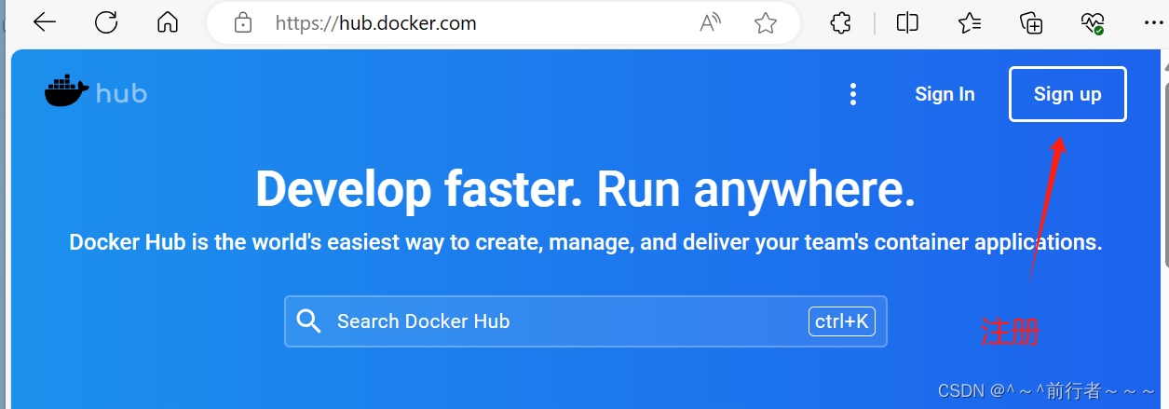
Task: Open the three-dot more options menu
Action: click(x=852, y=94)
